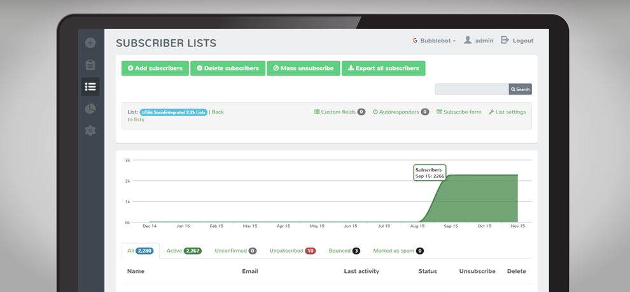Select the All 2,280 tab
Screen dimensions: 630x292
pos(140,251)
